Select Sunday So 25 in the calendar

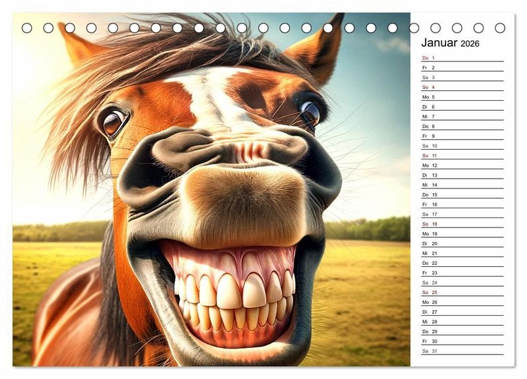(x=462, y=292)
